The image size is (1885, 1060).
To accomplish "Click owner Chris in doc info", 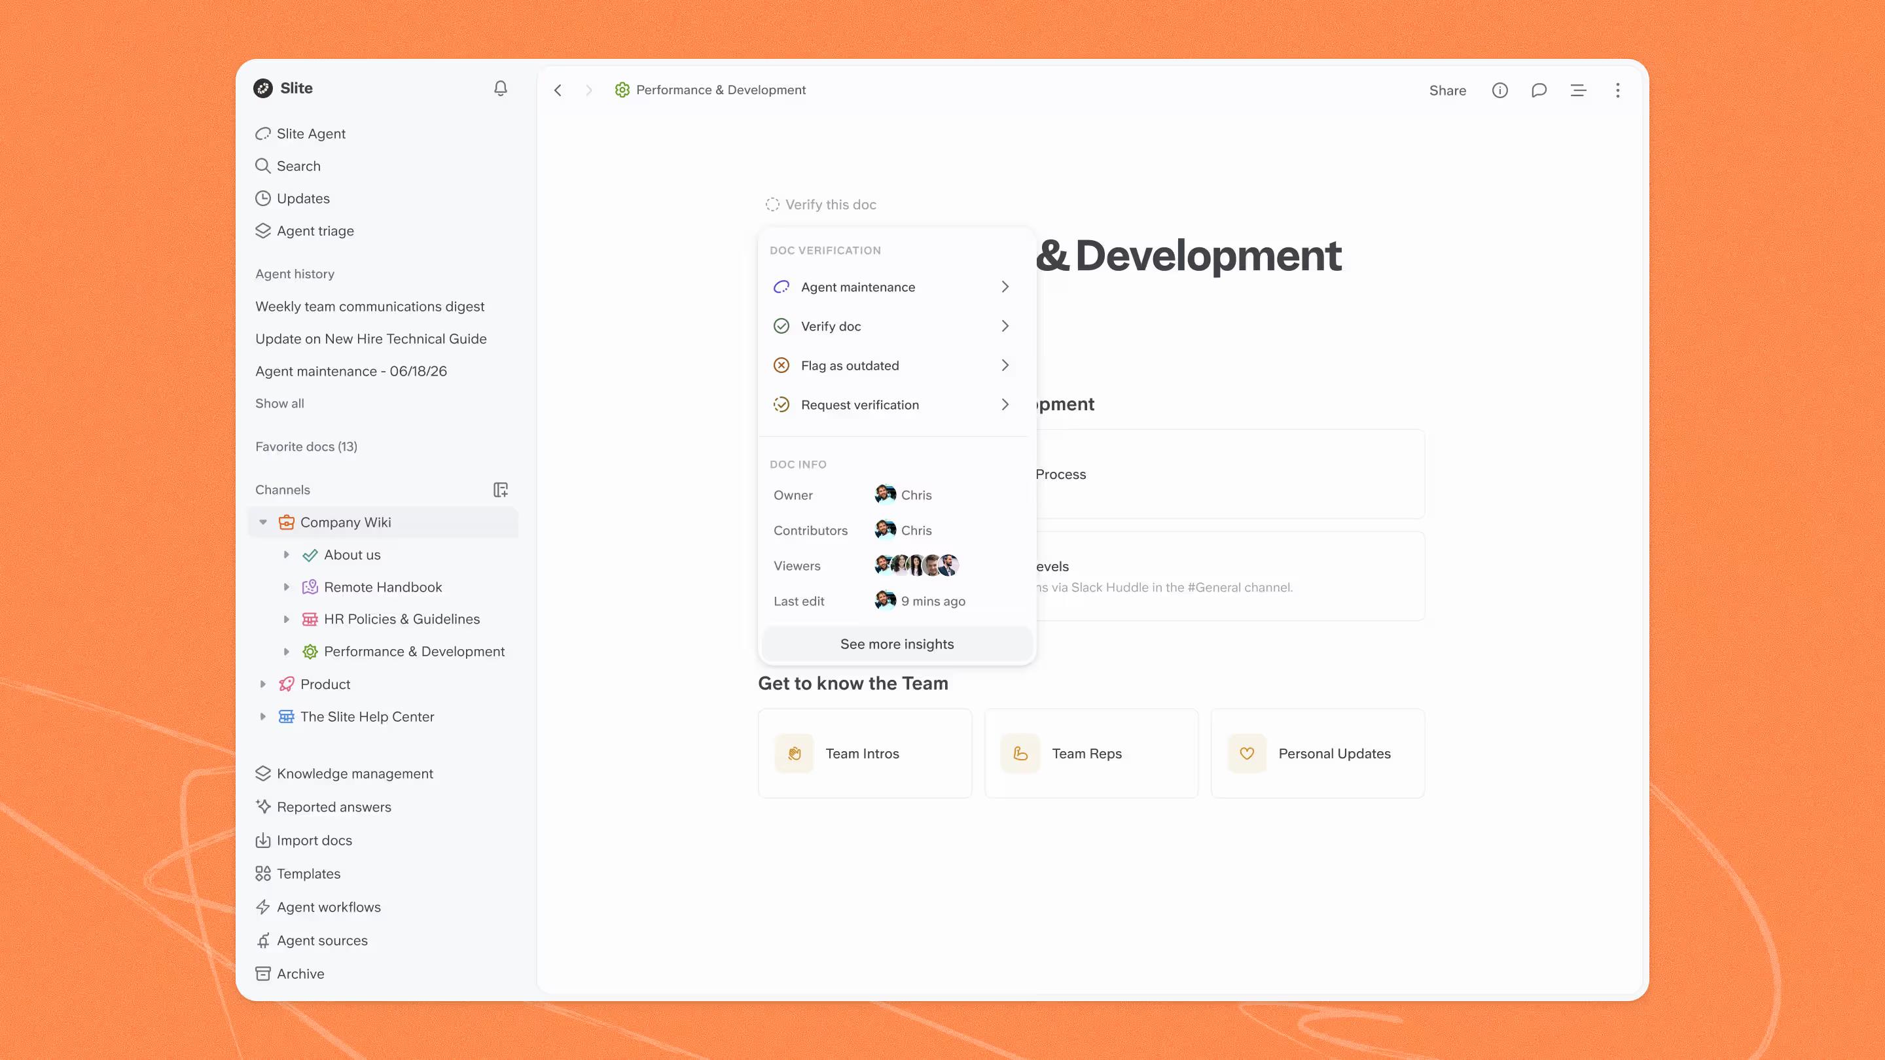I will pyautogui.click(x=903, y=495).
